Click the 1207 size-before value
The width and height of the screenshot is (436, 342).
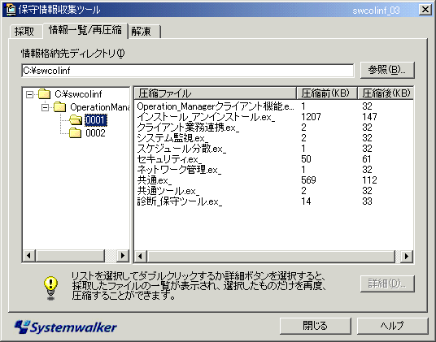coord(311,117)
